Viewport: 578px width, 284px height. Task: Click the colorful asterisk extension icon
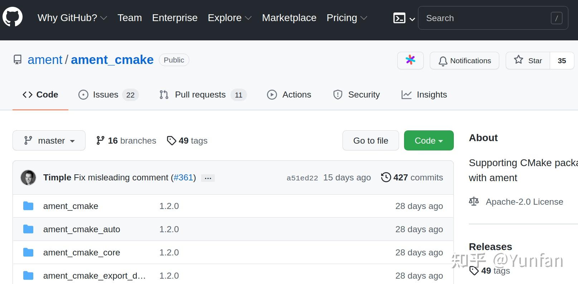click(x=410, y=60)
